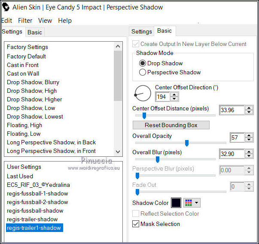Decrease Overall Opacity with down arrow

coord(249,140)
